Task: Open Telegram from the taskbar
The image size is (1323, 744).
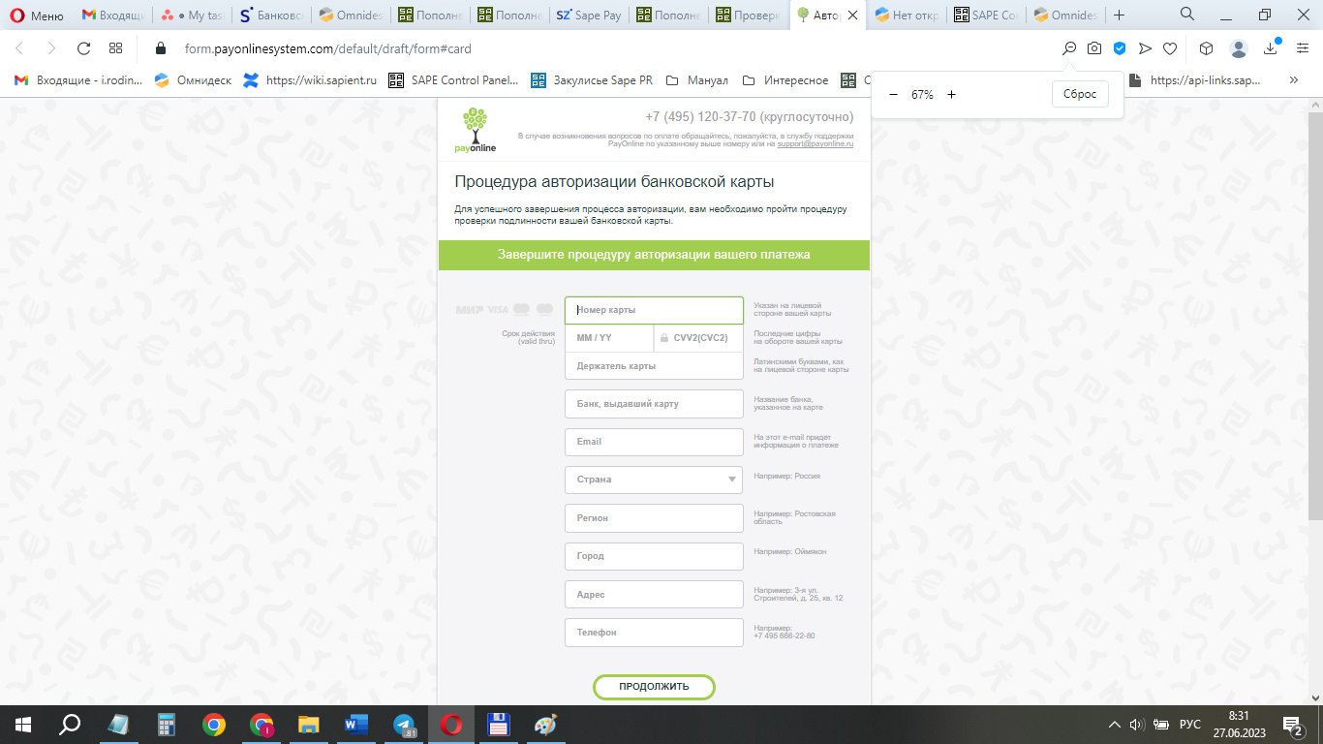Action: point(404,725)
